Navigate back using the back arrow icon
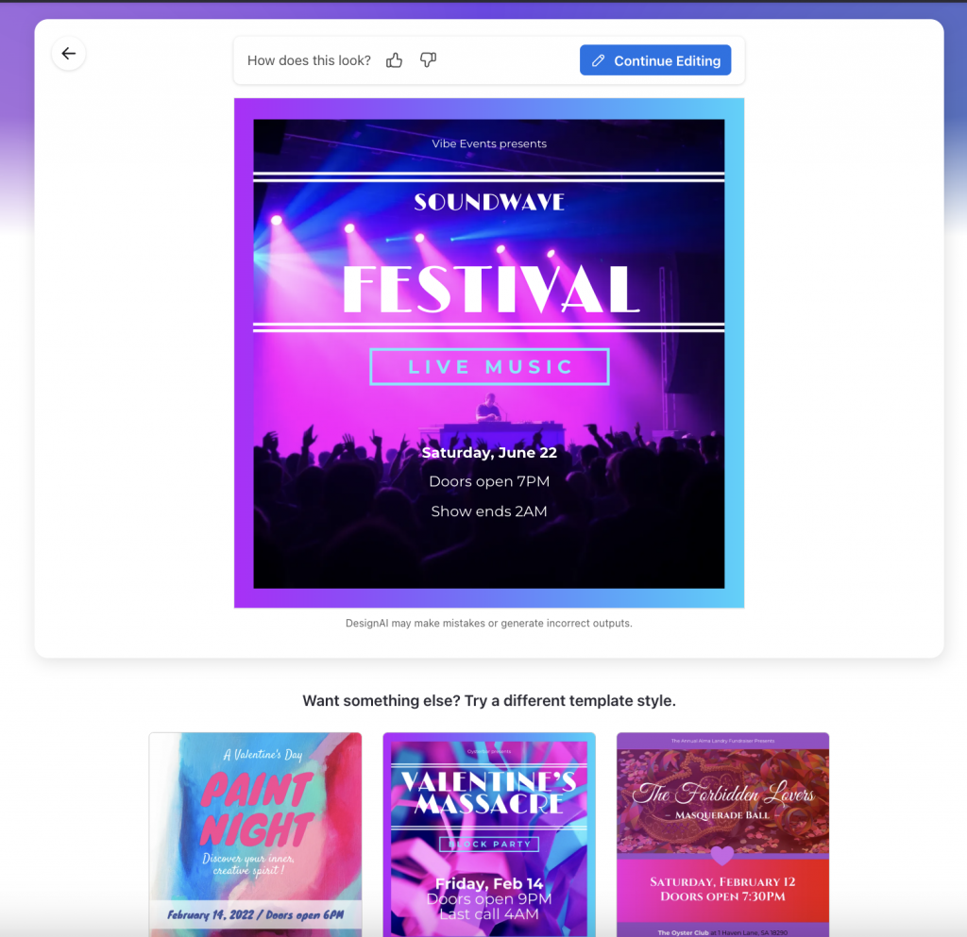Viewport: 967px width, 937px height. [68, 54]
